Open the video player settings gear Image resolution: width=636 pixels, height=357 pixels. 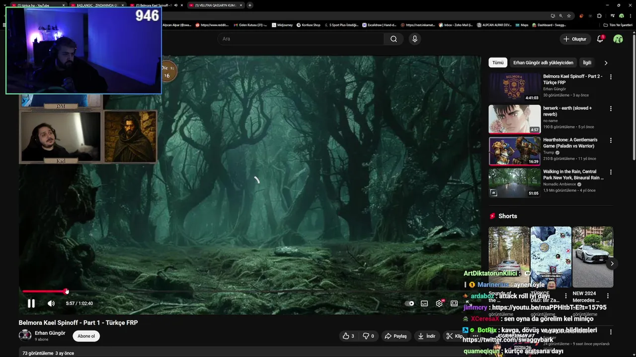(439, 303)
